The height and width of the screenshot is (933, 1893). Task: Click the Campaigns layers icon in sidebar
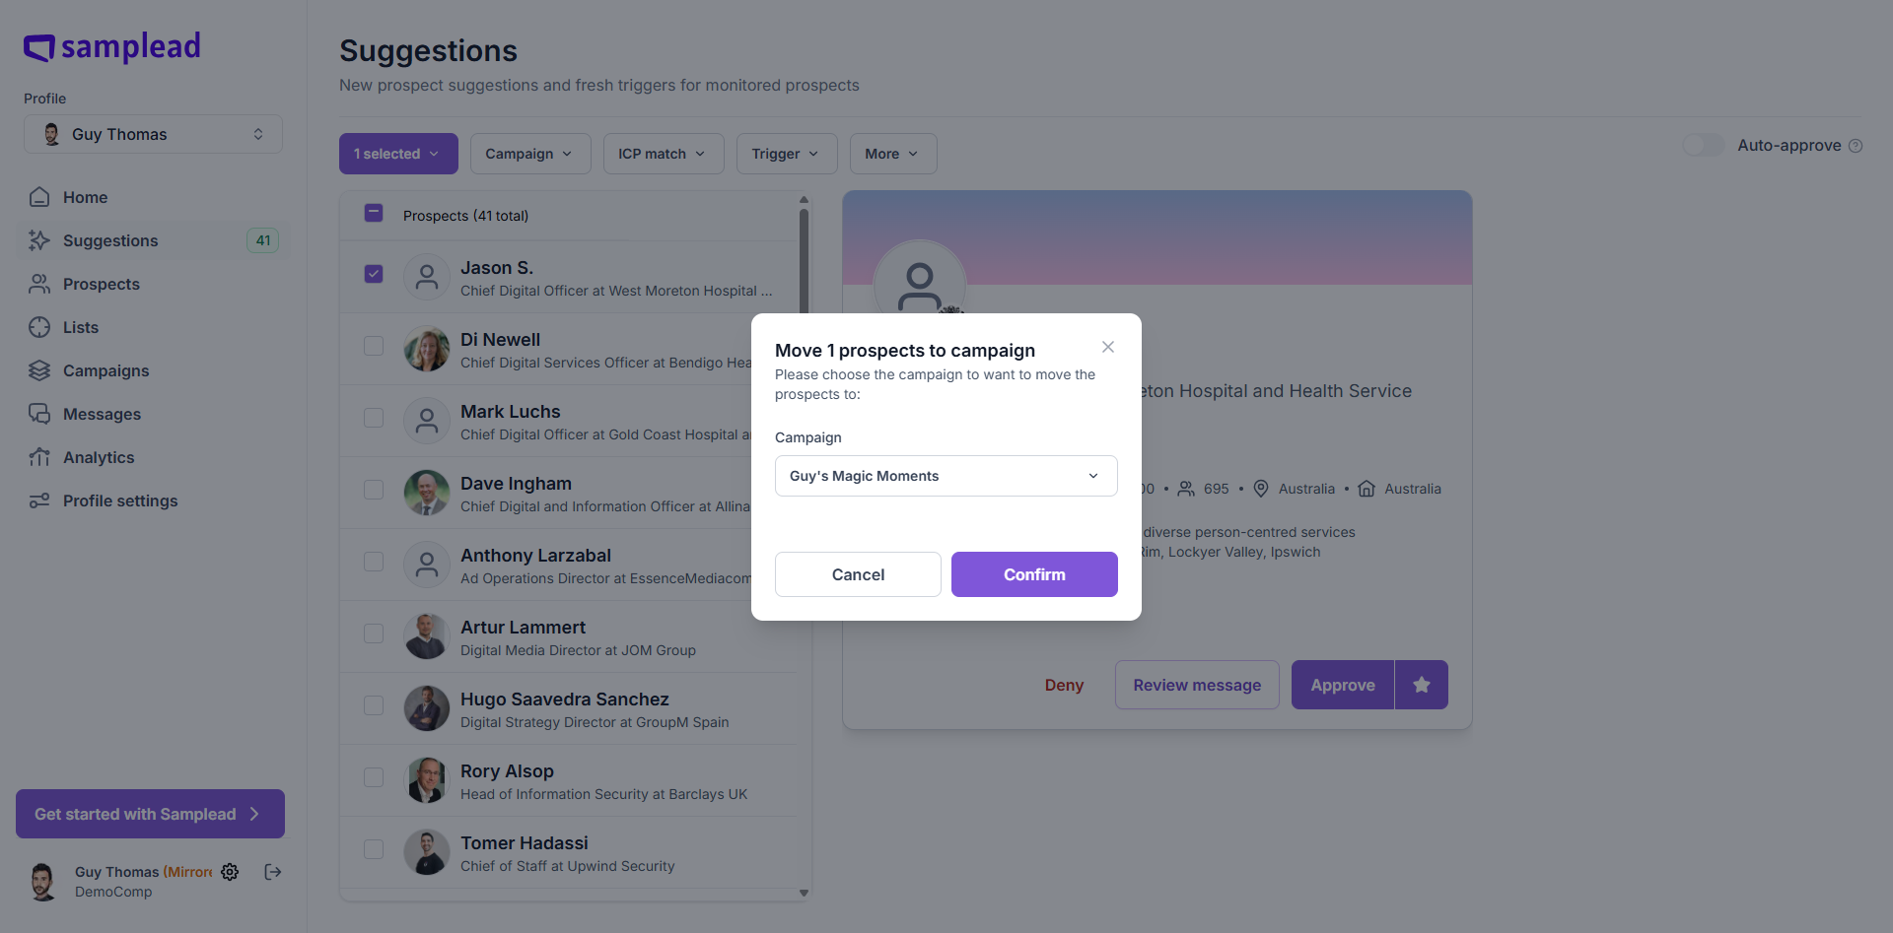(x=39, y=370)
